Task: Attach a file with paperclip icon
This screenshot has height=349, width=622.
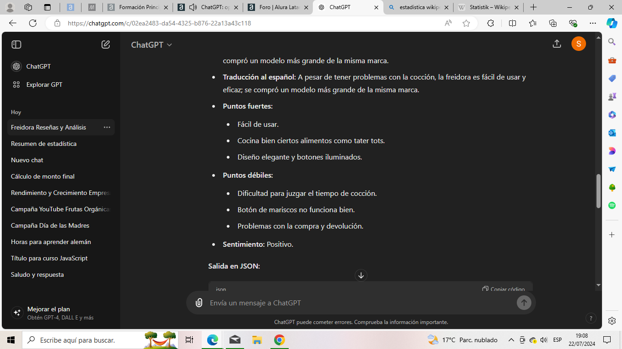Action: coord(199,303)
